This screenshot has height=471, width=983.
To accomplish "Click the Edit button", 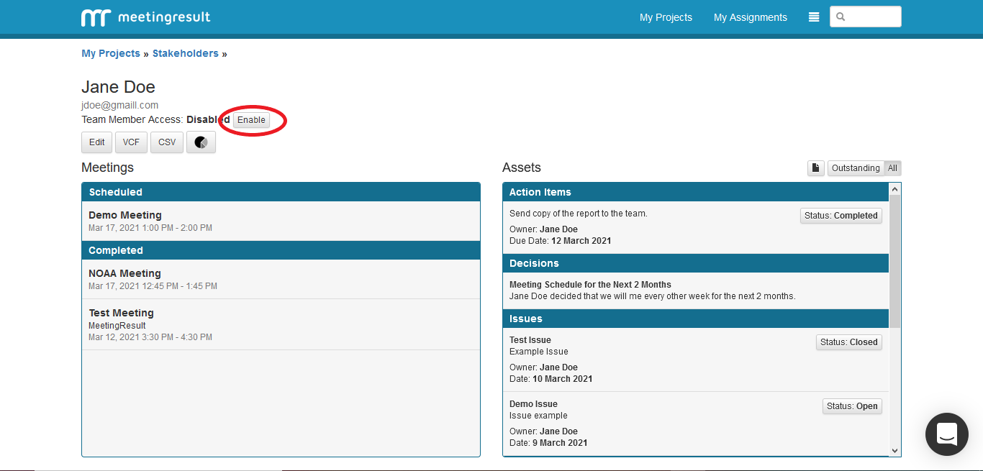I will point(96,142).
